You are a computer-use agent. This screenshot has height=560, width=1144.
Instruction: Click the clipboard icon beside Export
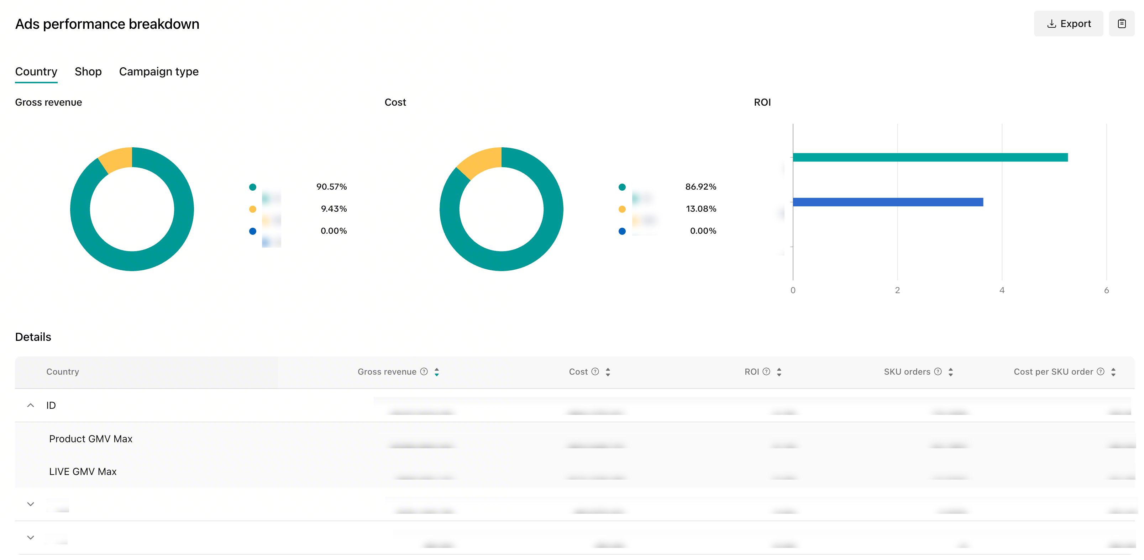coord(1121,23)
